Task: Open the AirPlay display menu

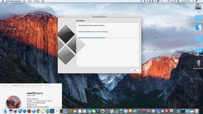Action: (172, 1)
